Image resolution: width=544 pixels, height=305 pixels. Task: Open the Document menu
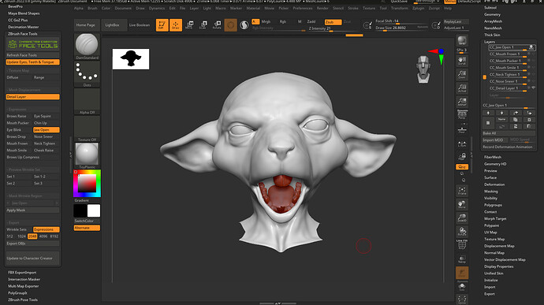123,8
